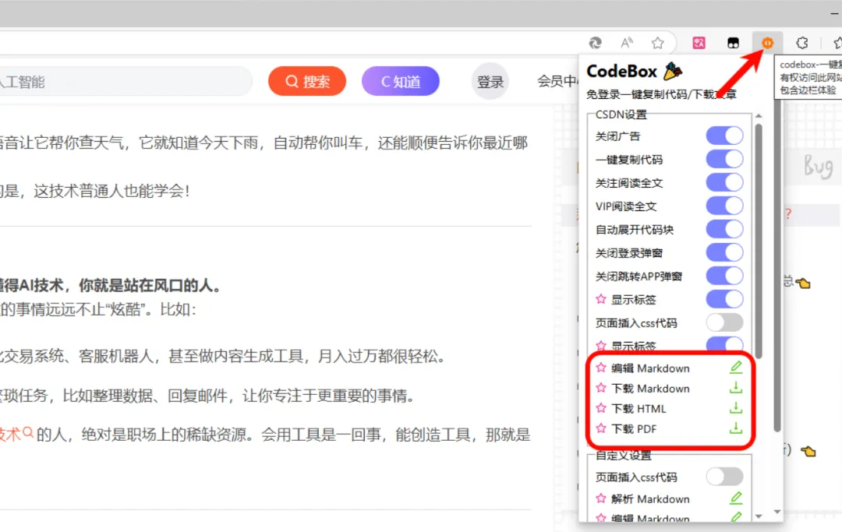Toggle the 关闭跳转APP弹窗 switch
842x532 pixels.
pos(724,276)
